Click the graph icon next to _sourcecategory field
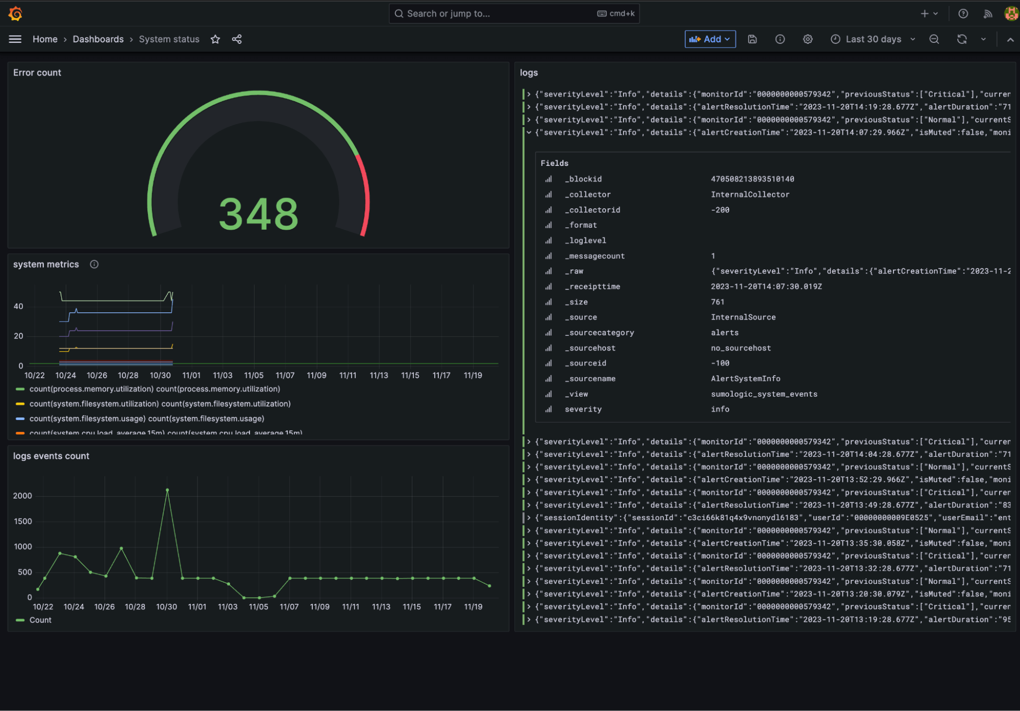This screenshot has height=711, width=1020. pos(548,332)
